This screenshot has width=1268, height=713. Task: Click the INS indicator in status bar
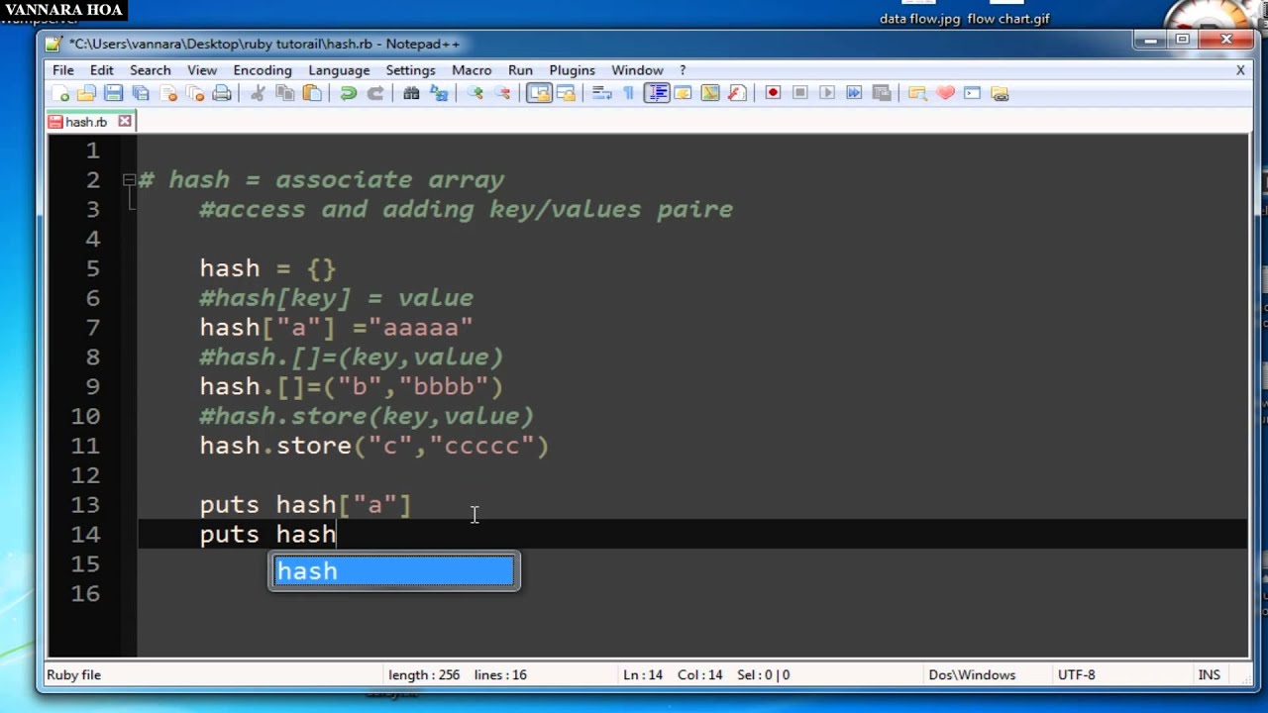[1209, 674]
